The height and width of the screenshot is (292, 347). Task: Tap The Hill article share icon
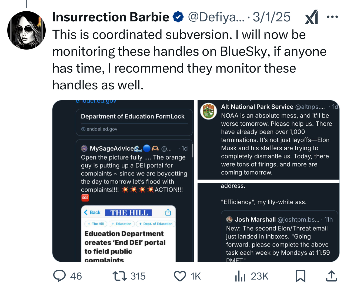coord(168,212)
